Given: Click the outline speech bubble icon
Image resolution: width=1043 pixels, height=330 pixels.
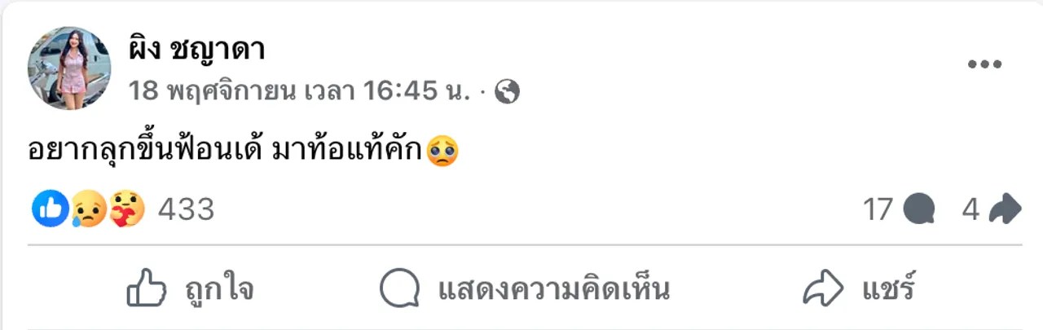Looking at the screenshot, I should coord(400,288).
